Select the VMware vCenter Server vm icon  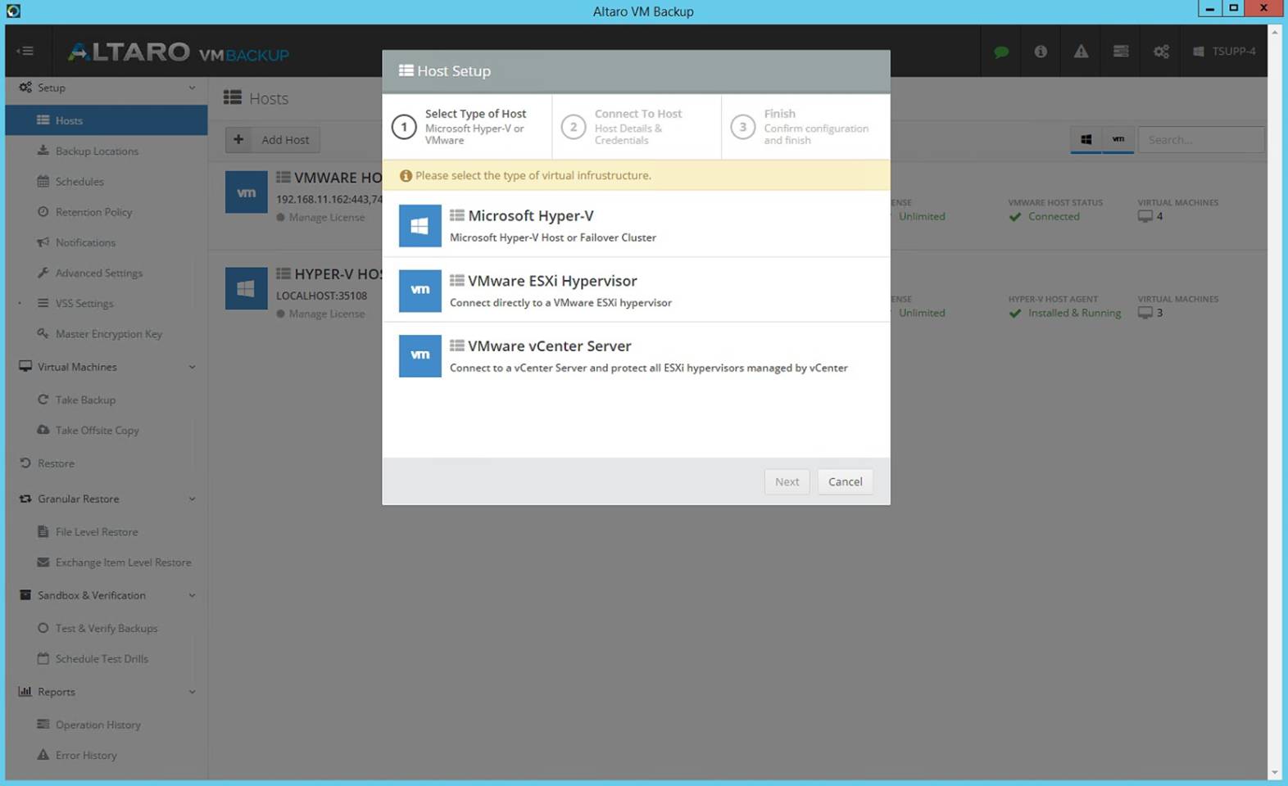tap(420, 356)
